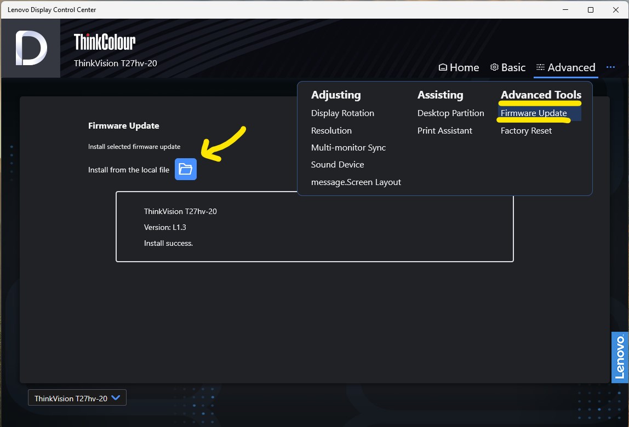Click the 'Assisting' column heading
The width and height of the screenshot is (629, 427).
click(440, 95)
